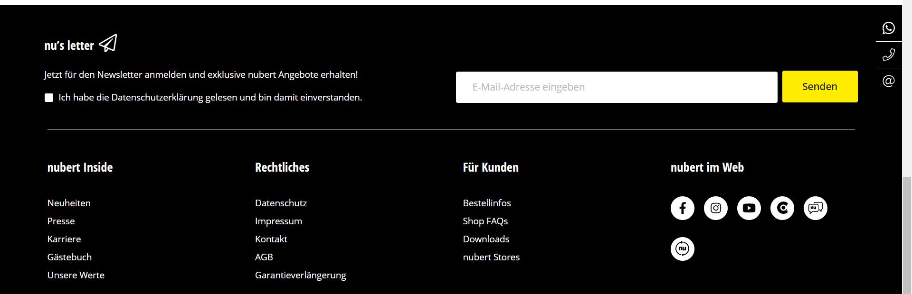Image resolution: width=912 pixels, height=294 pixels.
Task: Open the WhatsApp contact icon
Action: [x=888, y=28]
